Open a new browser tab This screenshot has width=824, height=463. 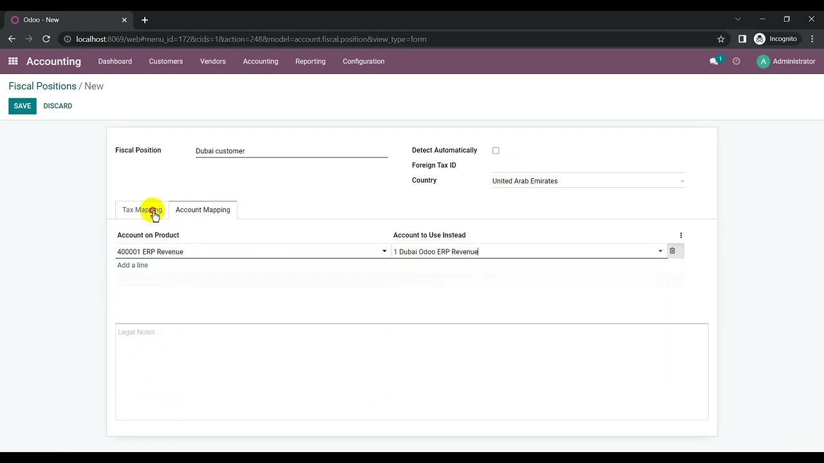pos(145,20)
